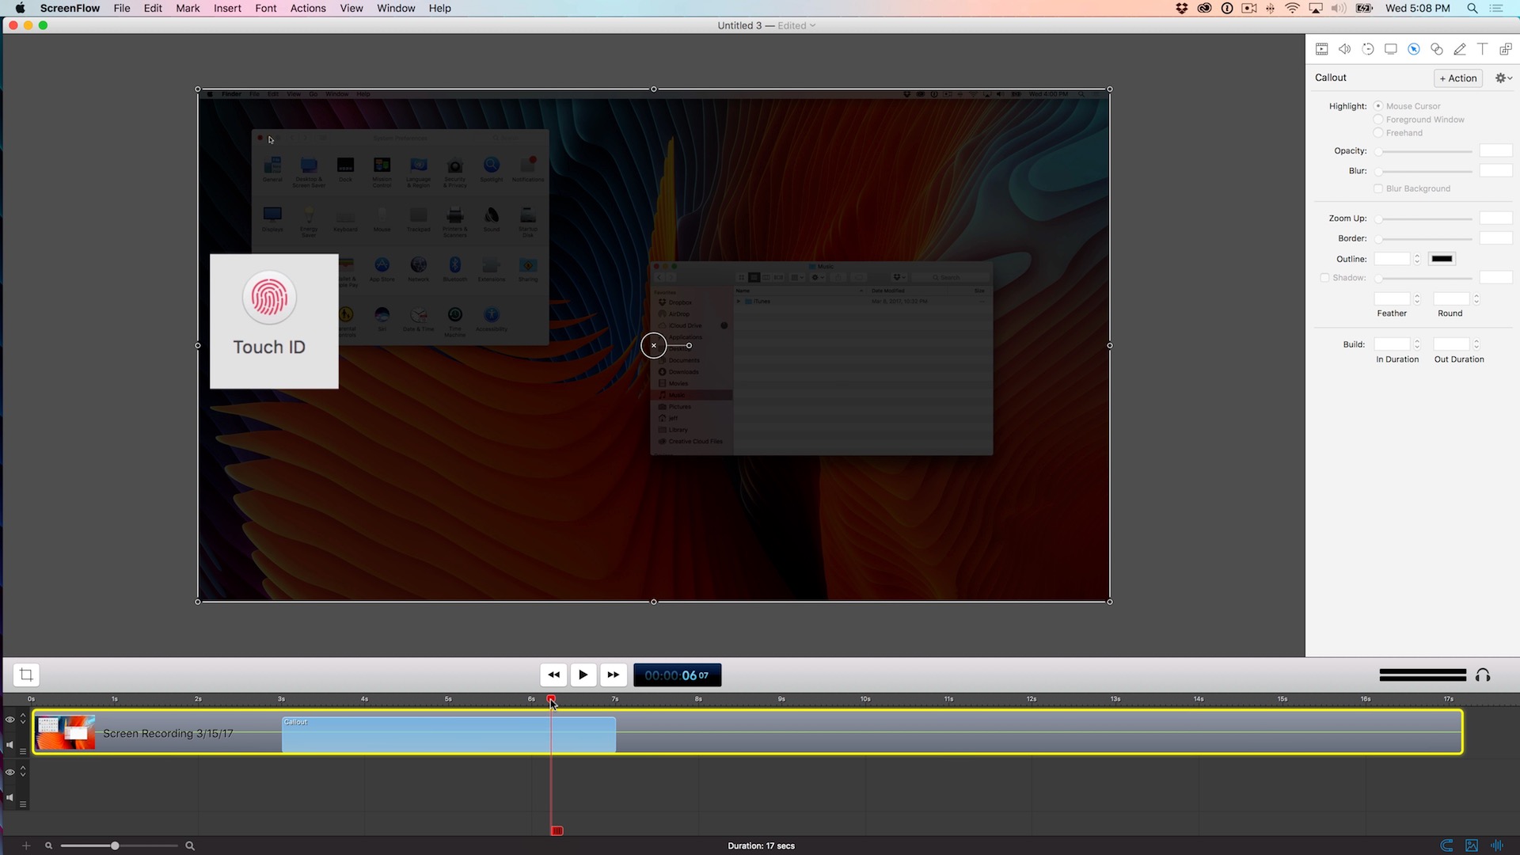Click the + Action button

(x=1457, y=78)
